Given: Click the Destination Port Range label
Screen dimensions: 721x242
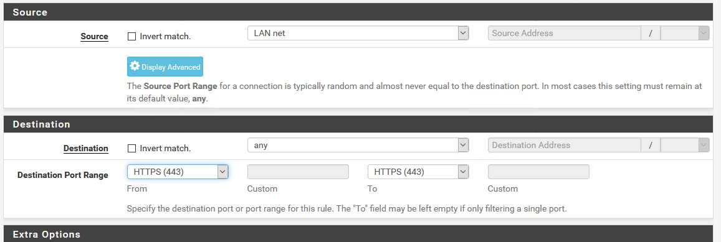Looking at the screenshot, I should (62, 175).
